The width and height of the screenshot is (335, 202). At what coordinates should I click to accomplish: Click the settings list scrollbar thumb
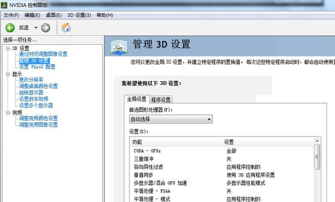pos(317,157)
